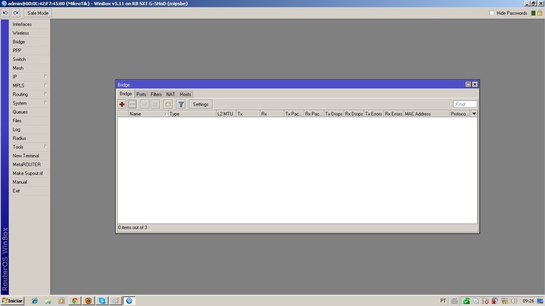This screenshot has width=545, height=306.
Task: Open Skype from the taskbar
Action: pos(102,301)
